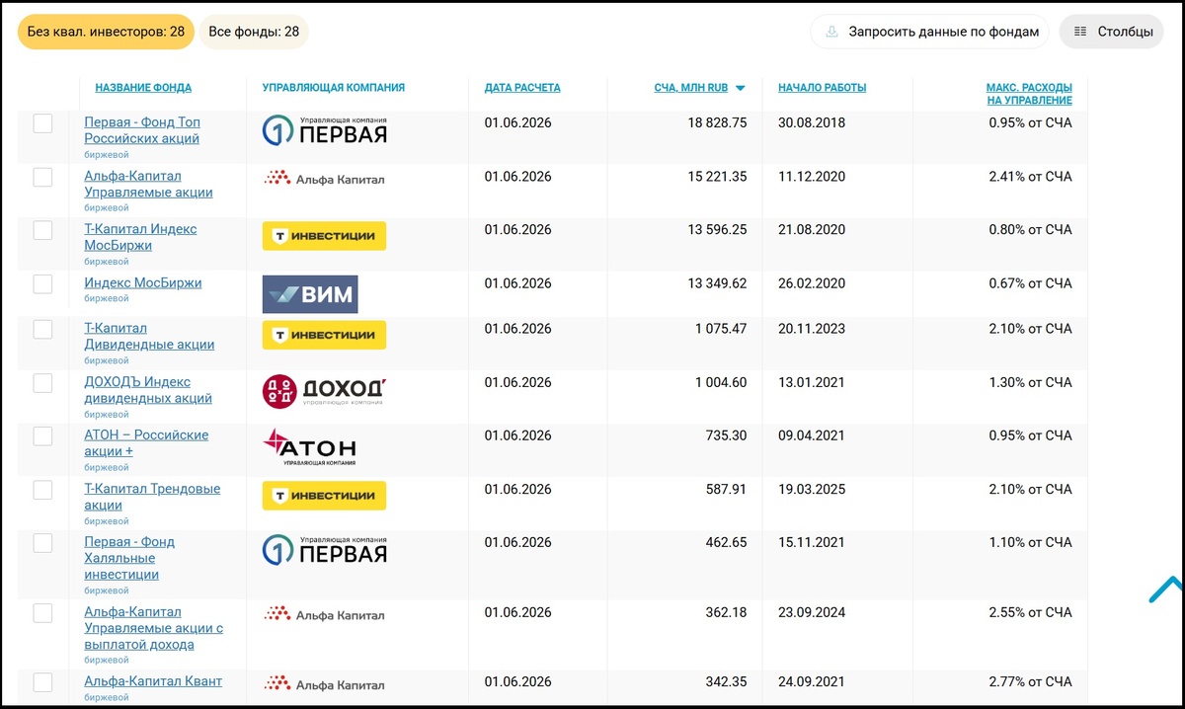Click Альфа Капитал logo in Управляемые акции row

click(x=324, y=179)
